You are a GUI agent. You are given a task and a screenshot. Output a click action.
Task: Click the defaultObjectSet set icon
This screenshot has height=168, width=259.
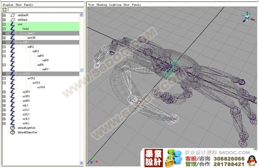(x=13, y=132)
